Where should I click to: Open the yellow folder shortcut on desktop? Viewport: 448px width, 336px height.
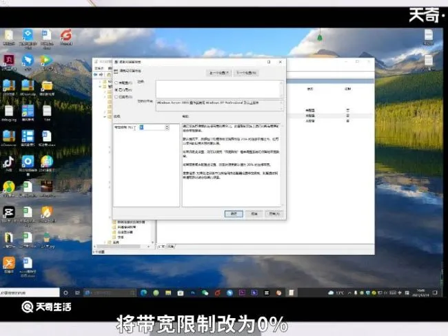[47, 88]
